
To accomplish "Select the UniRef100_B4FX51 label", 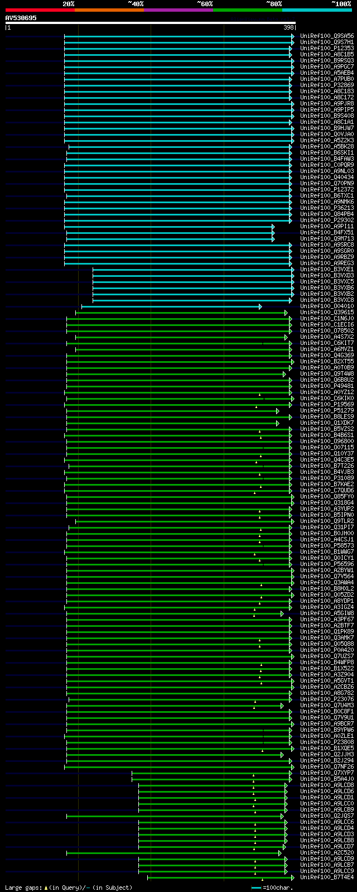I will (x=327, y=232).
